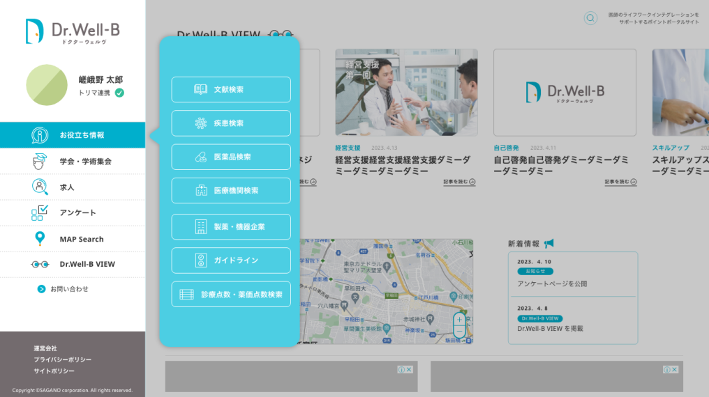Click the user avatar circle
The height and width of the screenshot is (397, 709).
(x=47, y=85)
